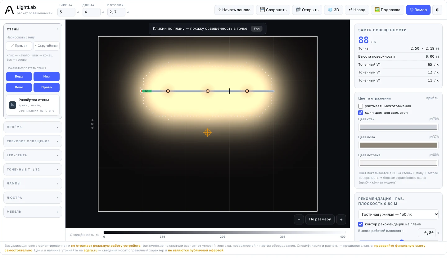This screenshot has height=279, width=447.
Task: Select the middle spotlight on the track
Action: [x=208, y=91]
